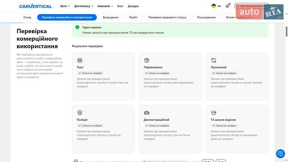Image resolution: width=288 pixels, height=162 pixels.
Task: Click the carVertical logo
Action: point(35,6)
